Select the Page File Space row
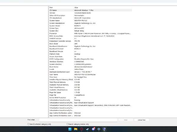177x132 pixels. 91,92
